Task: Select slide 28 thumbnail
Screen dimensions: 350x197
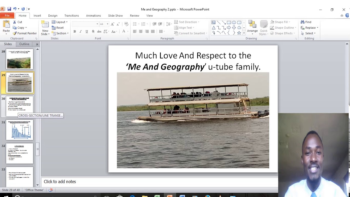Action: coord(20,59)
